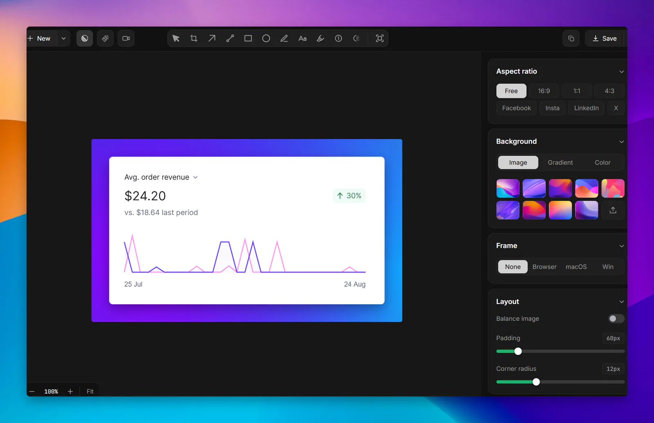Activate the Crop tool
The height and width of the screenshot is (423, 654).
(x=194, y=38)
